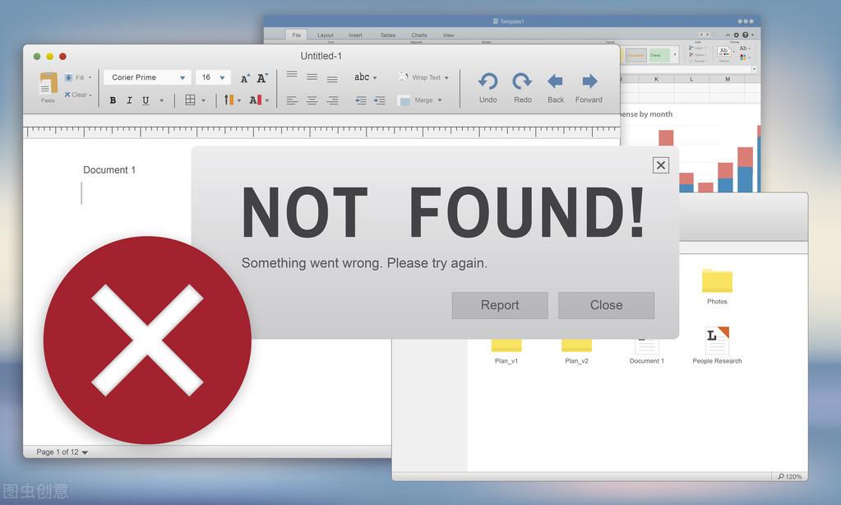Select bottom vertical alignment icon

pyautogui.click(x=332, y=80)
